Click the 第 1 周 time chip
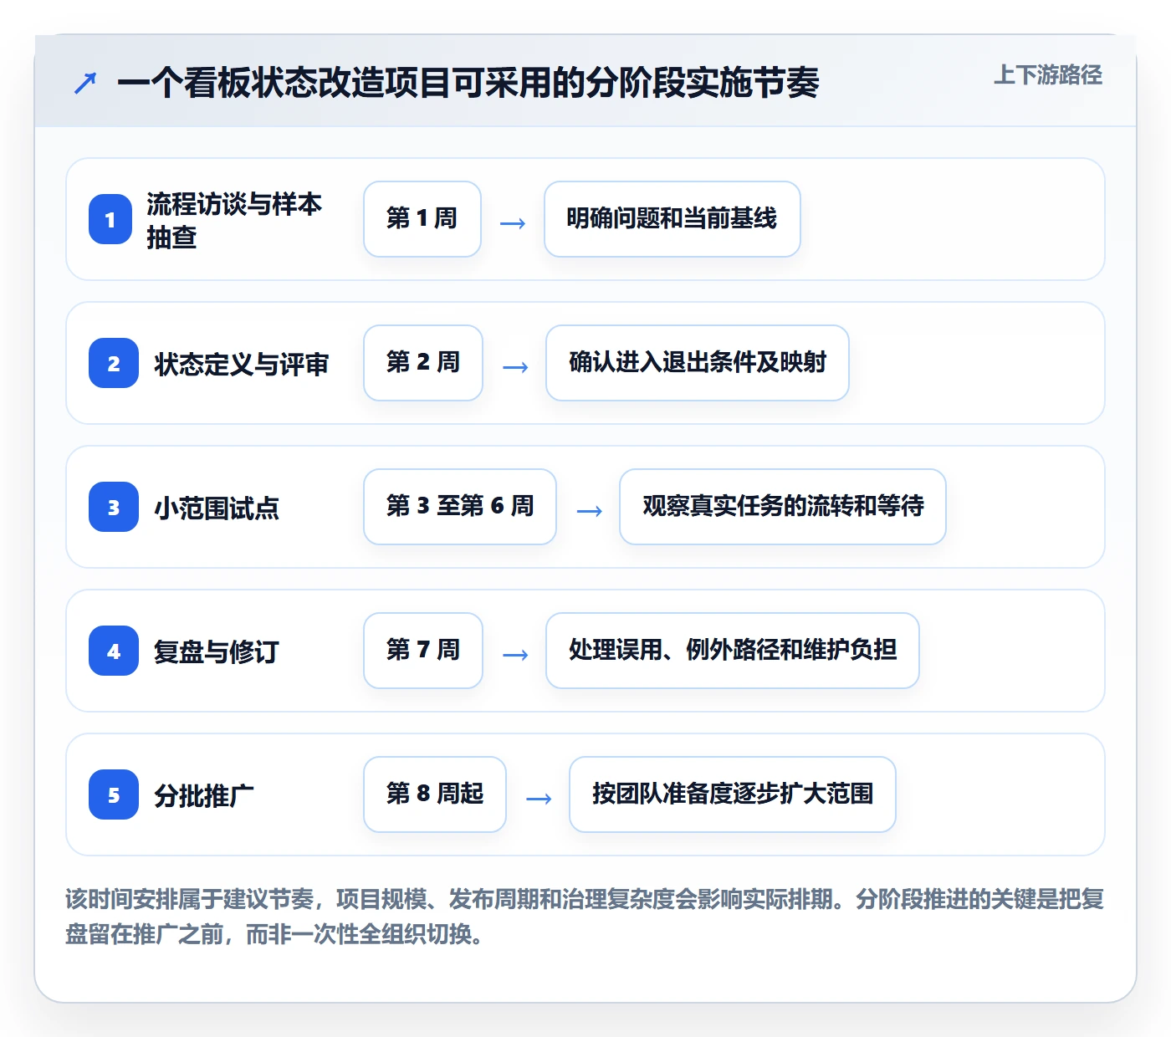This screenshot has height=1037, width=1171. pos(422,219)
